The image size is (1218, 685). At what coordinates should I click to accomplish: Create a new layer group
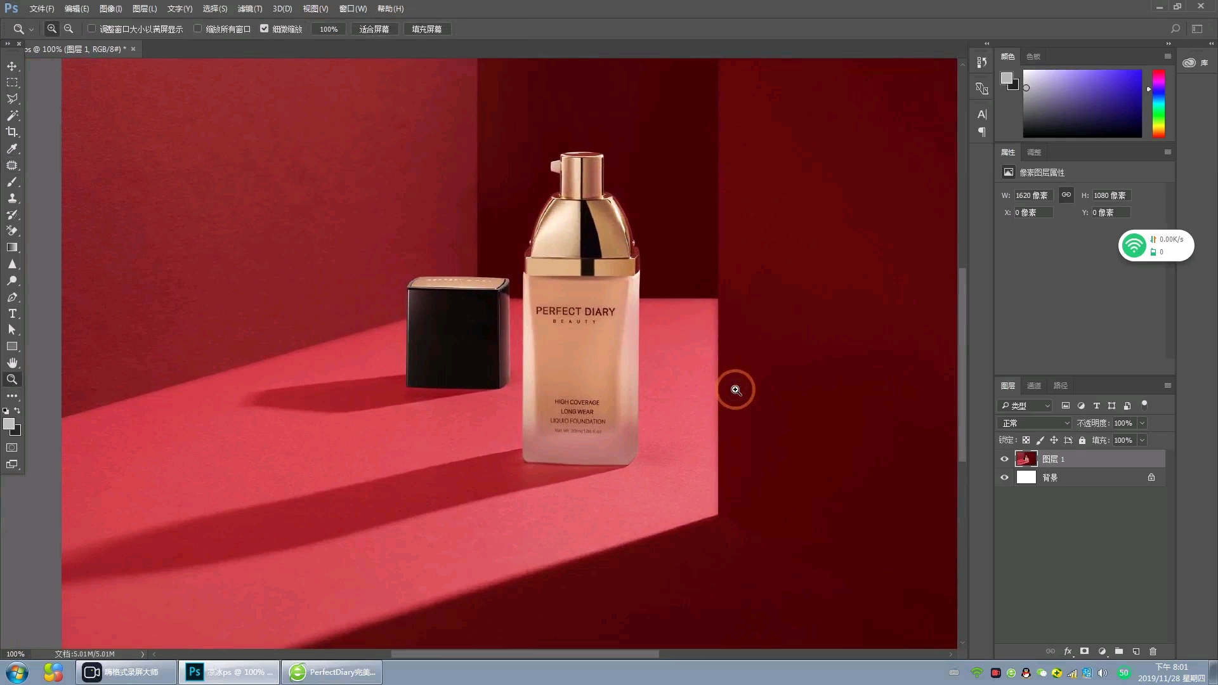(1119, 651)
